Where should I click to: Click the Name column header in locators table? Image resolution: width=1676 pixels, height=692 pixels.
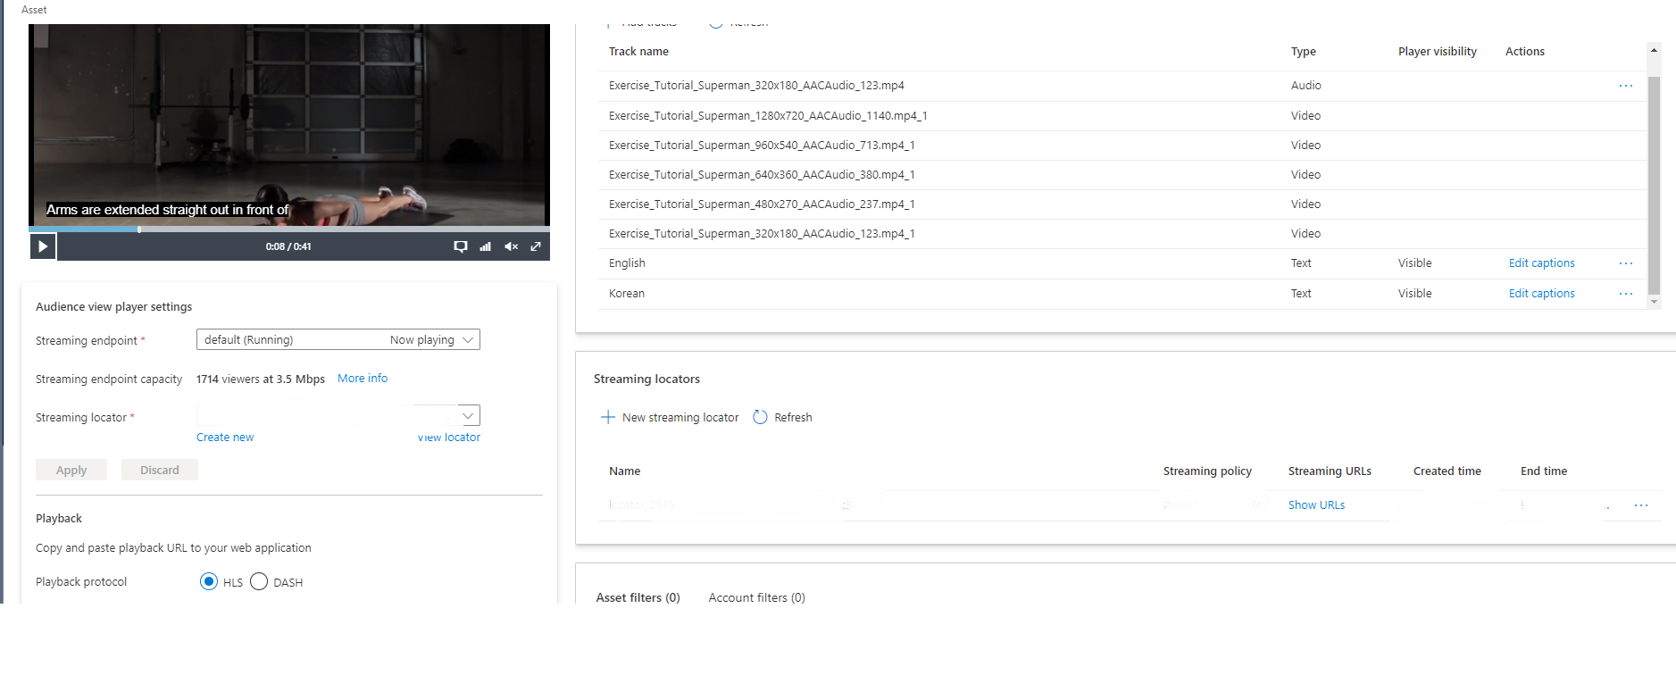(x=624, y=471)
